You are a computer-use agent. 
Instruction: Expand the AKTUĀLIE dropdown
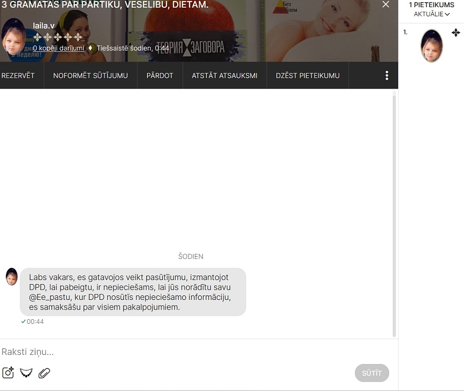[x=431, y=14]
